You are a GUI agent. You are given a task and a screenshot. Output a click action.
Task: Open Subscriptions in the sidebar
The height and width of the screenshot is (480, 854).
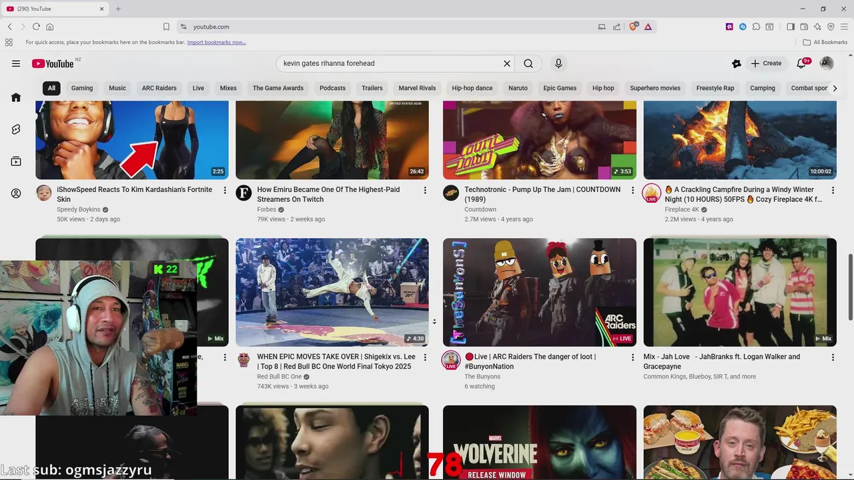[16, 161]
